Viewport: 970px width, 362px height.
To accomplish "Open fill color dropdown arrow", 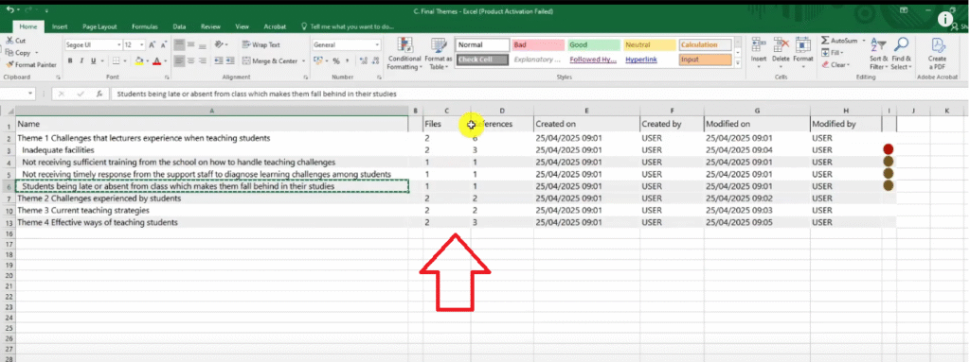I will tap(147, 61).
